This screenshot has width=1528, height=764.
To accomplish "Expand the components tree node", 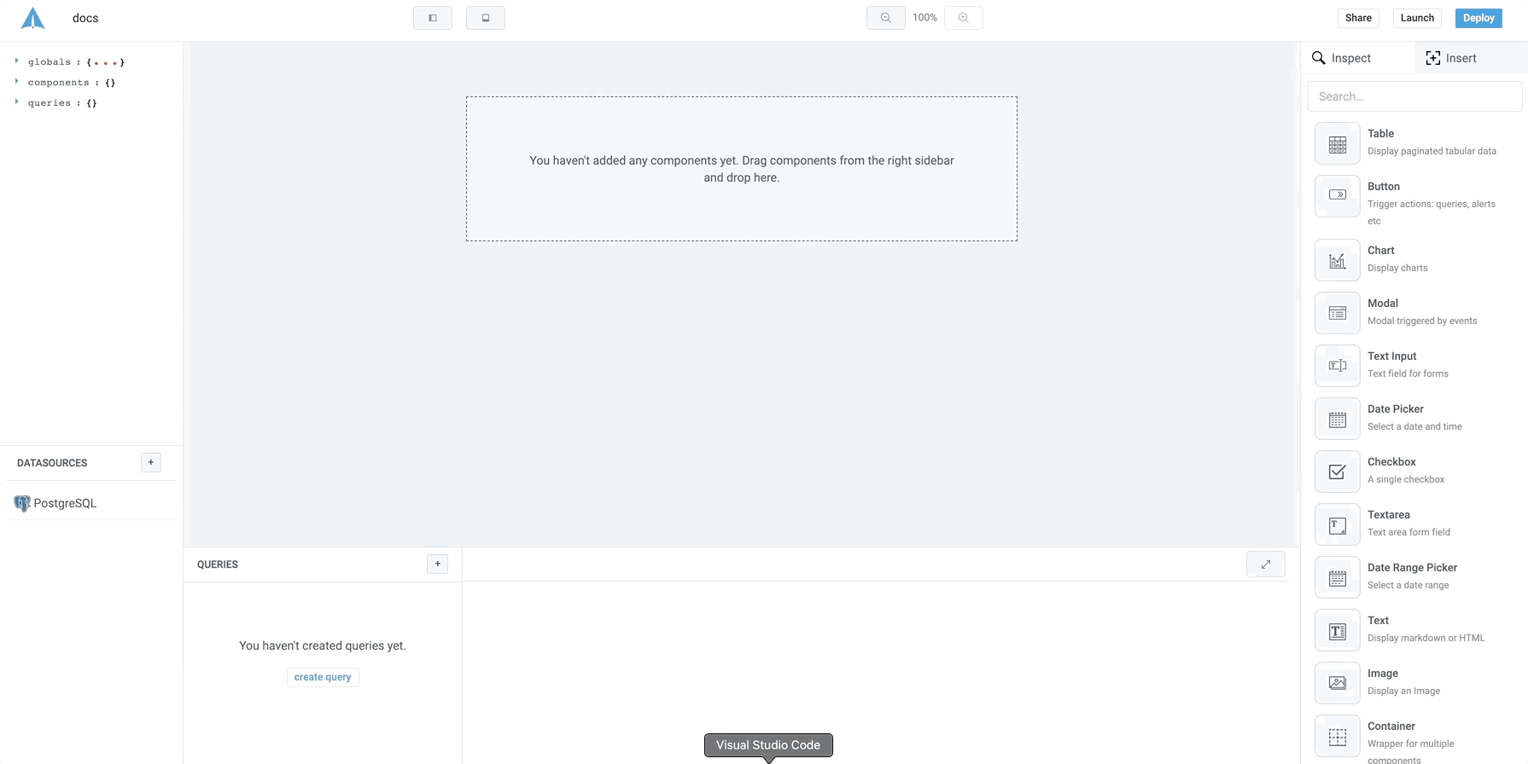I will click(x=16, y=82).
